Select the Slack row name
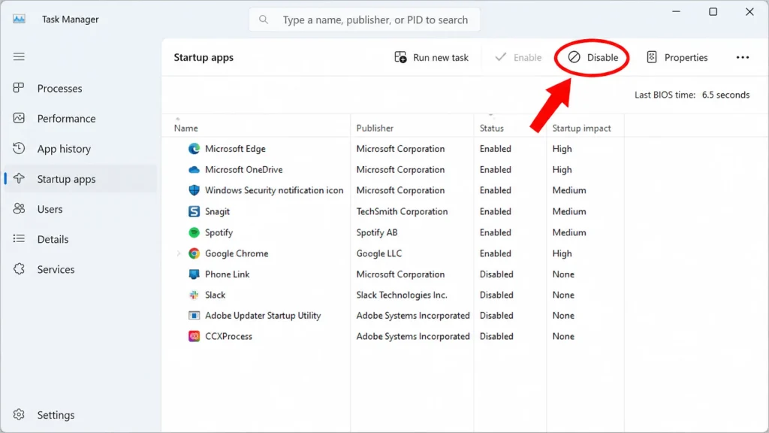Image resolution: width=769 pixels, height=433 pixels. pyautogui.click(x=215, y=295)
